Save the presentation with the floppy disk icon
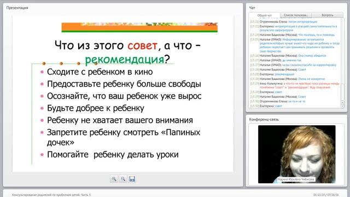The width and height of the screenshot is (350, 197). point(132,179)
